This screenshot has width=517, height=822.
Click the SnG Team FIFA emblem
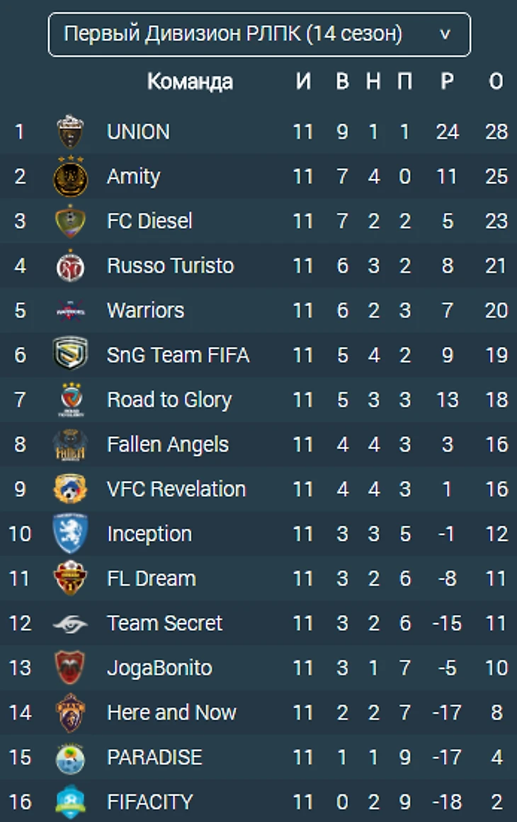click(70, 355)
